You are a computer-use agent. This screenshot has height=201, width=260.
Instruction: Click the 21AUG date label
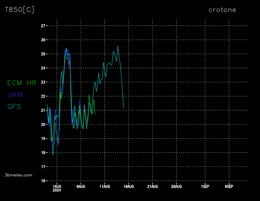pos(152,186)
